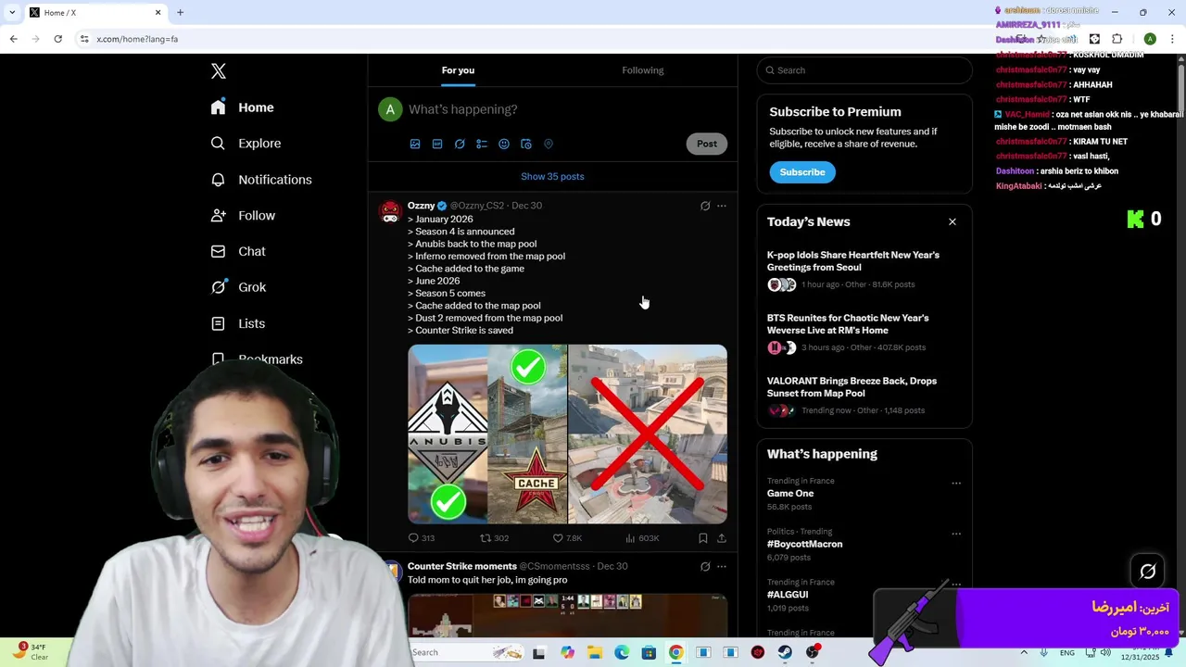Click Grok icon on Counter Strike moments post
This screenshot has width=1186, height=667.
tap(705, 566)
